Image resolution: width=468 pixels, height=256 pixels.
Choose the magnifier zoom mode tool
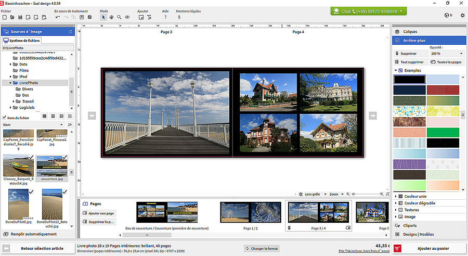(x=119, y=17)
